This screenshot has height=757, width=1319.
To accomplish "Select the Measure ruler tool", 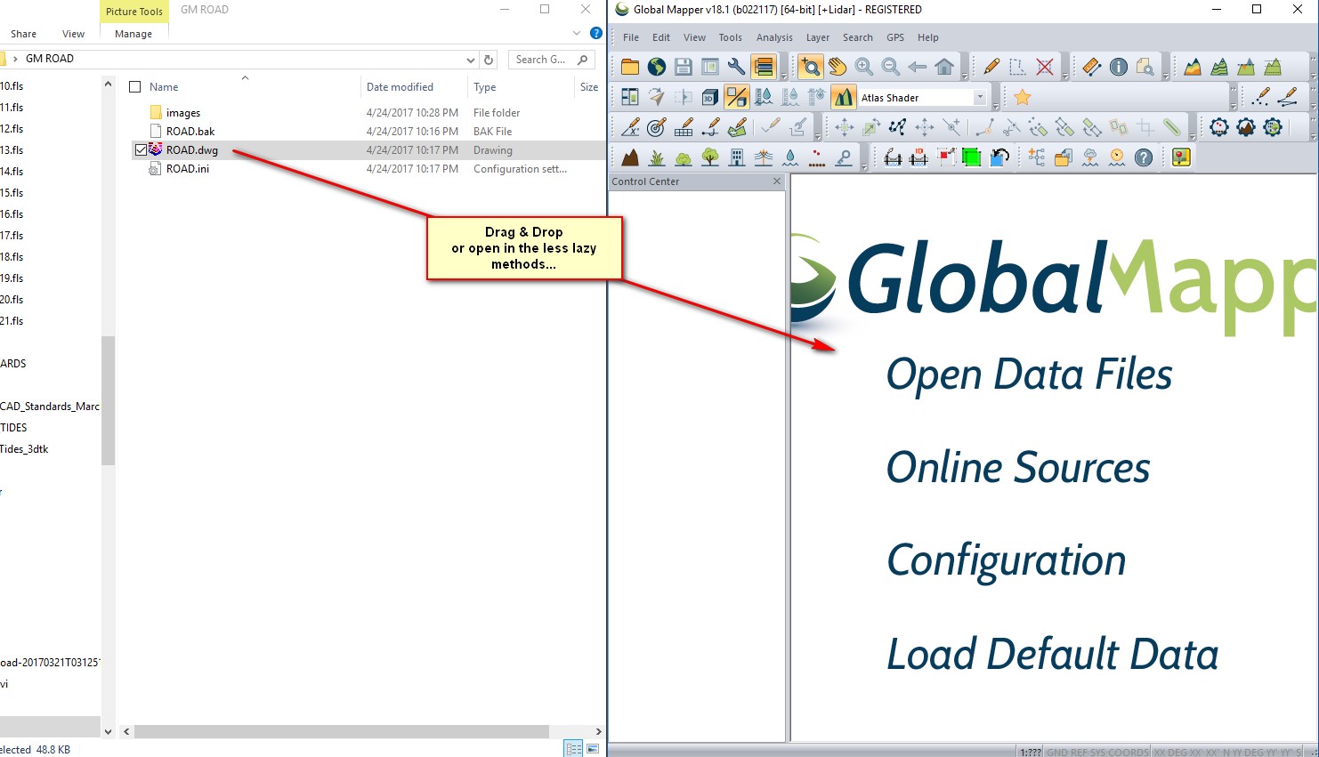I will coord(1091,67).
